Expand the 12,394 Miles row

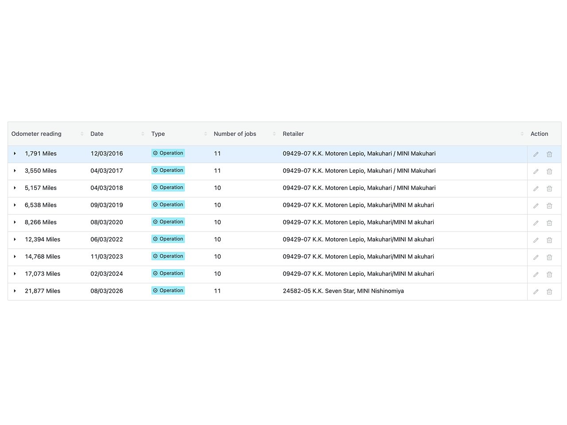coord(15,240)
